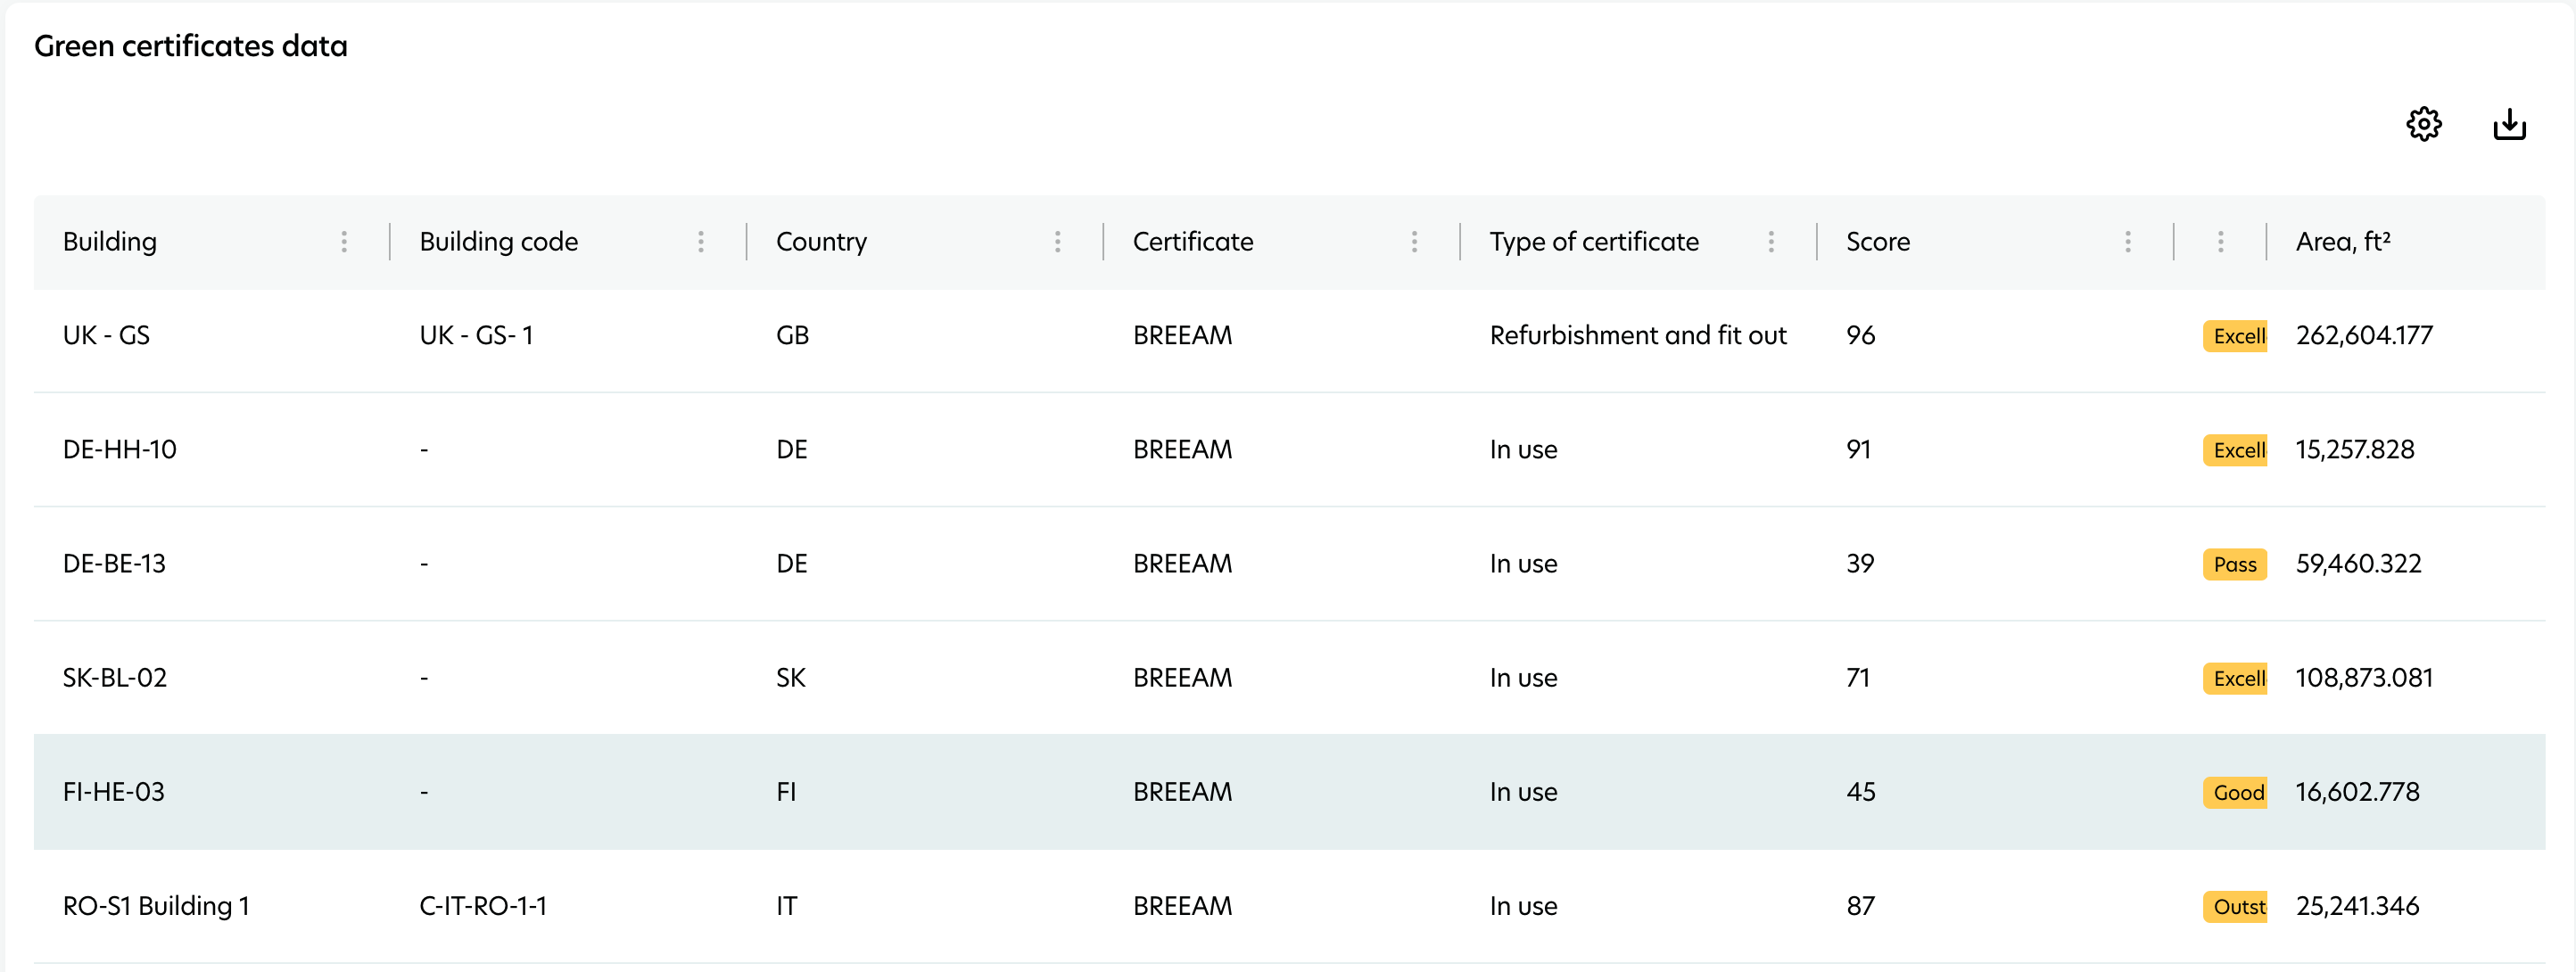Select the SK-BL-02 building row
This screenshot has width=2576, height=972.
click(115, 678)
